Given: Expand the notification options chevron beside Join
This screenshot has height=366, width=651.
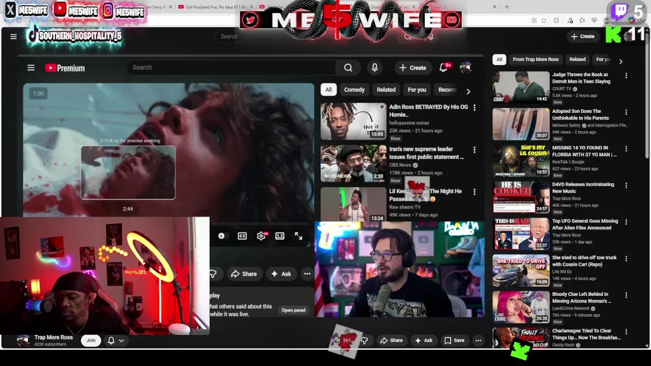Looking at the screenshot, I should [121, 341].
